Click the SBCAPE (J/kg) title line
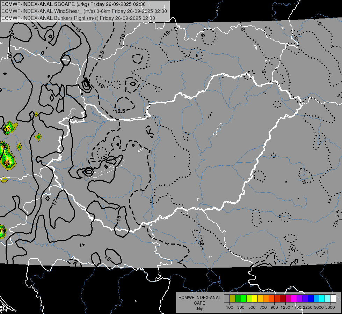The width and height of the screenshot is (342, 314). (x=73, y=4)
